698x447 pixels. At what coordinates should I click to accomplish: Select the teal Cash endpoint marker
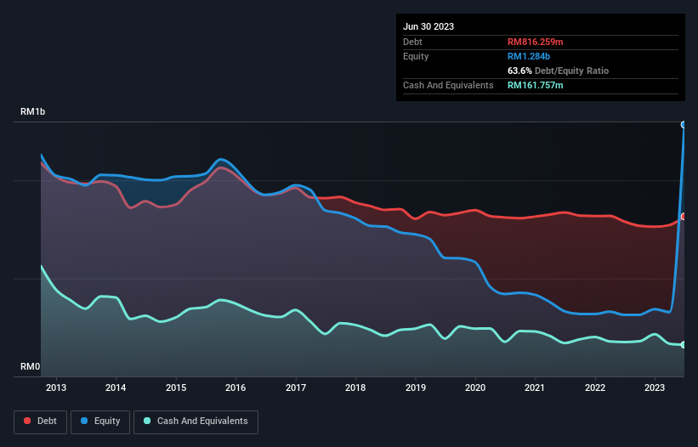[684, 345]
